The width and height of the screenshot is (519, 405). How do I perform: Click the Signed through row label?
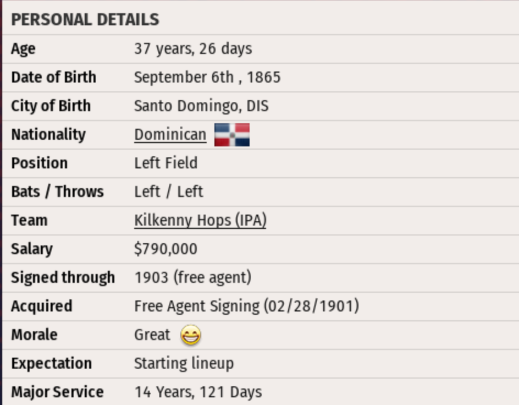pos(63,278)
